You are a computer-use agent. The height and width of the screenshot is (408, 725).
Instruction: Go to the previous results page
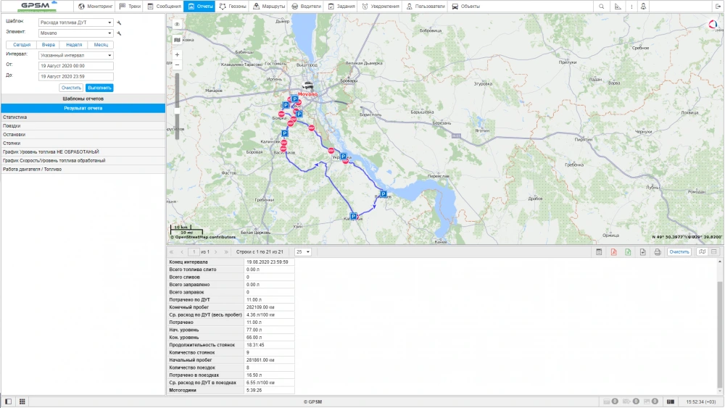[x=182, y=251]
